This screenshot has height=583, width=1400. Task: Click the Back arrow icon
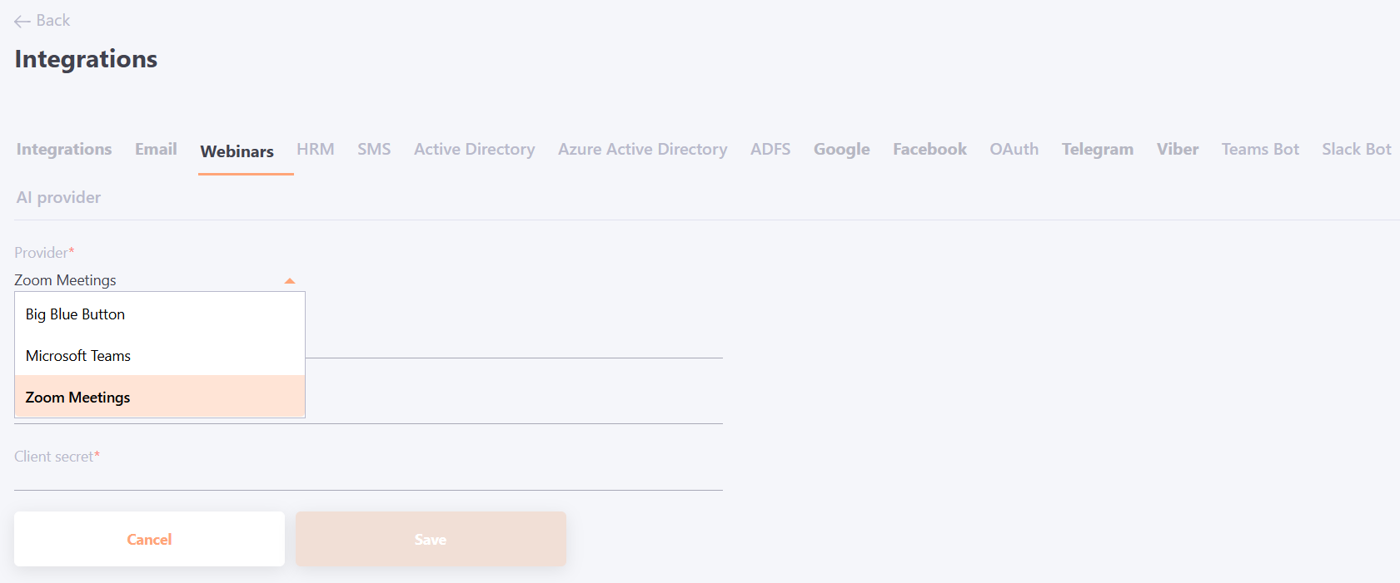point(22,21)
